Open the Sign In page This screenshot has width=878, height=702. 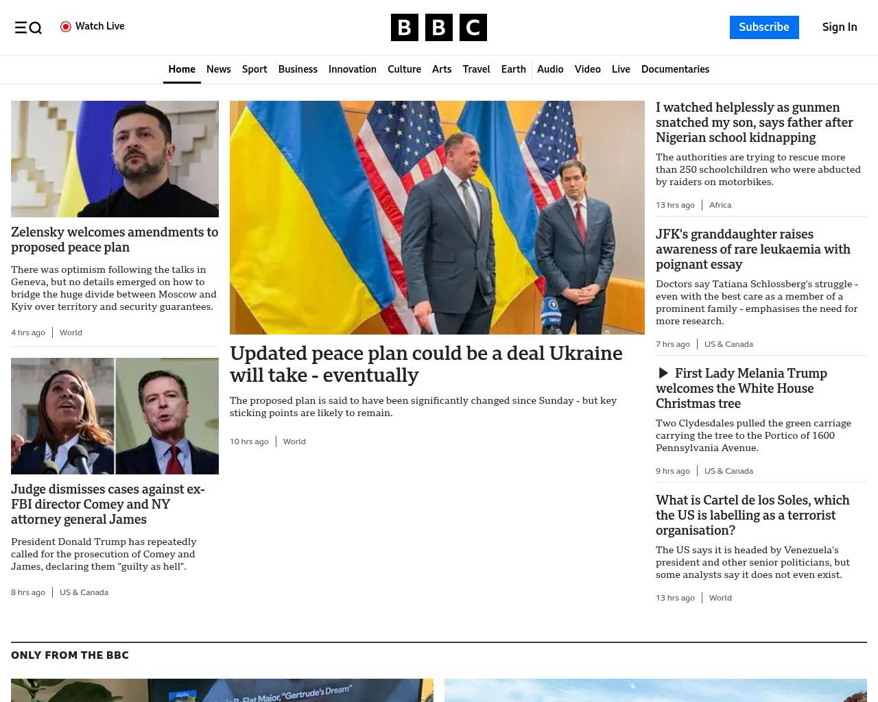(x=840, y=27)
